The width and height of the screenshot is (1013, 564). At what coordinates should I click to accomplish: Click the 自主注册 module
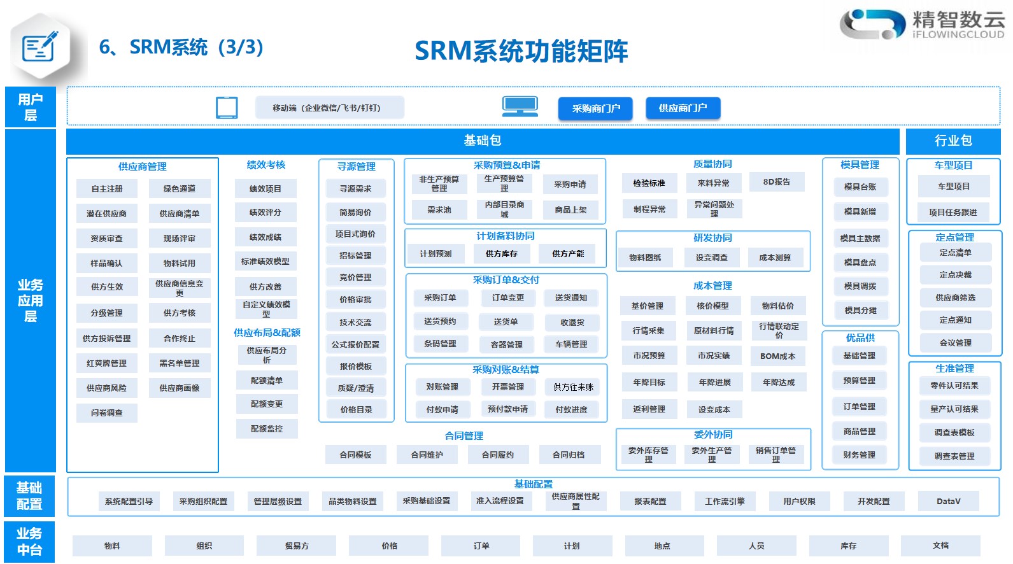coord(107,189)
